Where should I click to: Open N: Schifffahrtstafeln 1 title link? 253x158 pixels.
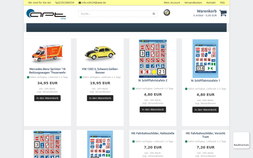click(x=205, y=80)
